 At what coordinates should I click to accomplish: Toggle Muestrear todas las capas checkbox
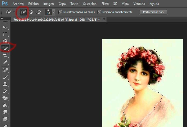(60, 12)
